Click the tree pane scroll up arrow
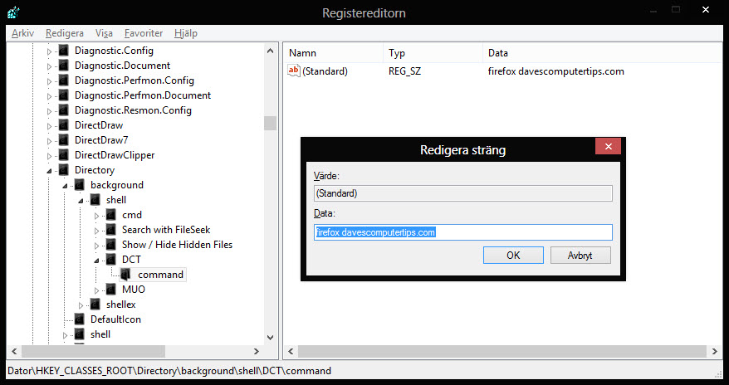 point(270,51)
